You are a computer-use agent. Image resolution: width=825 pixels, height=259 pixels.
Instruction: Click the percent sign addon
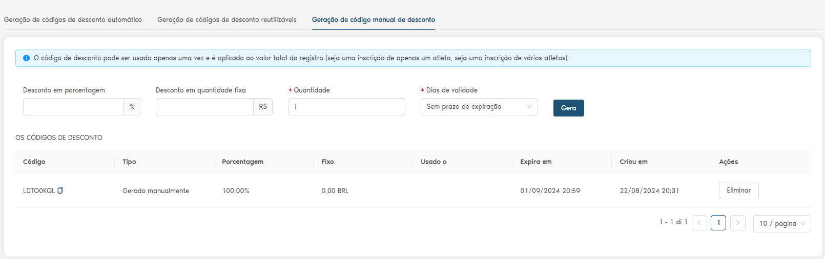[x=132, y=107]
